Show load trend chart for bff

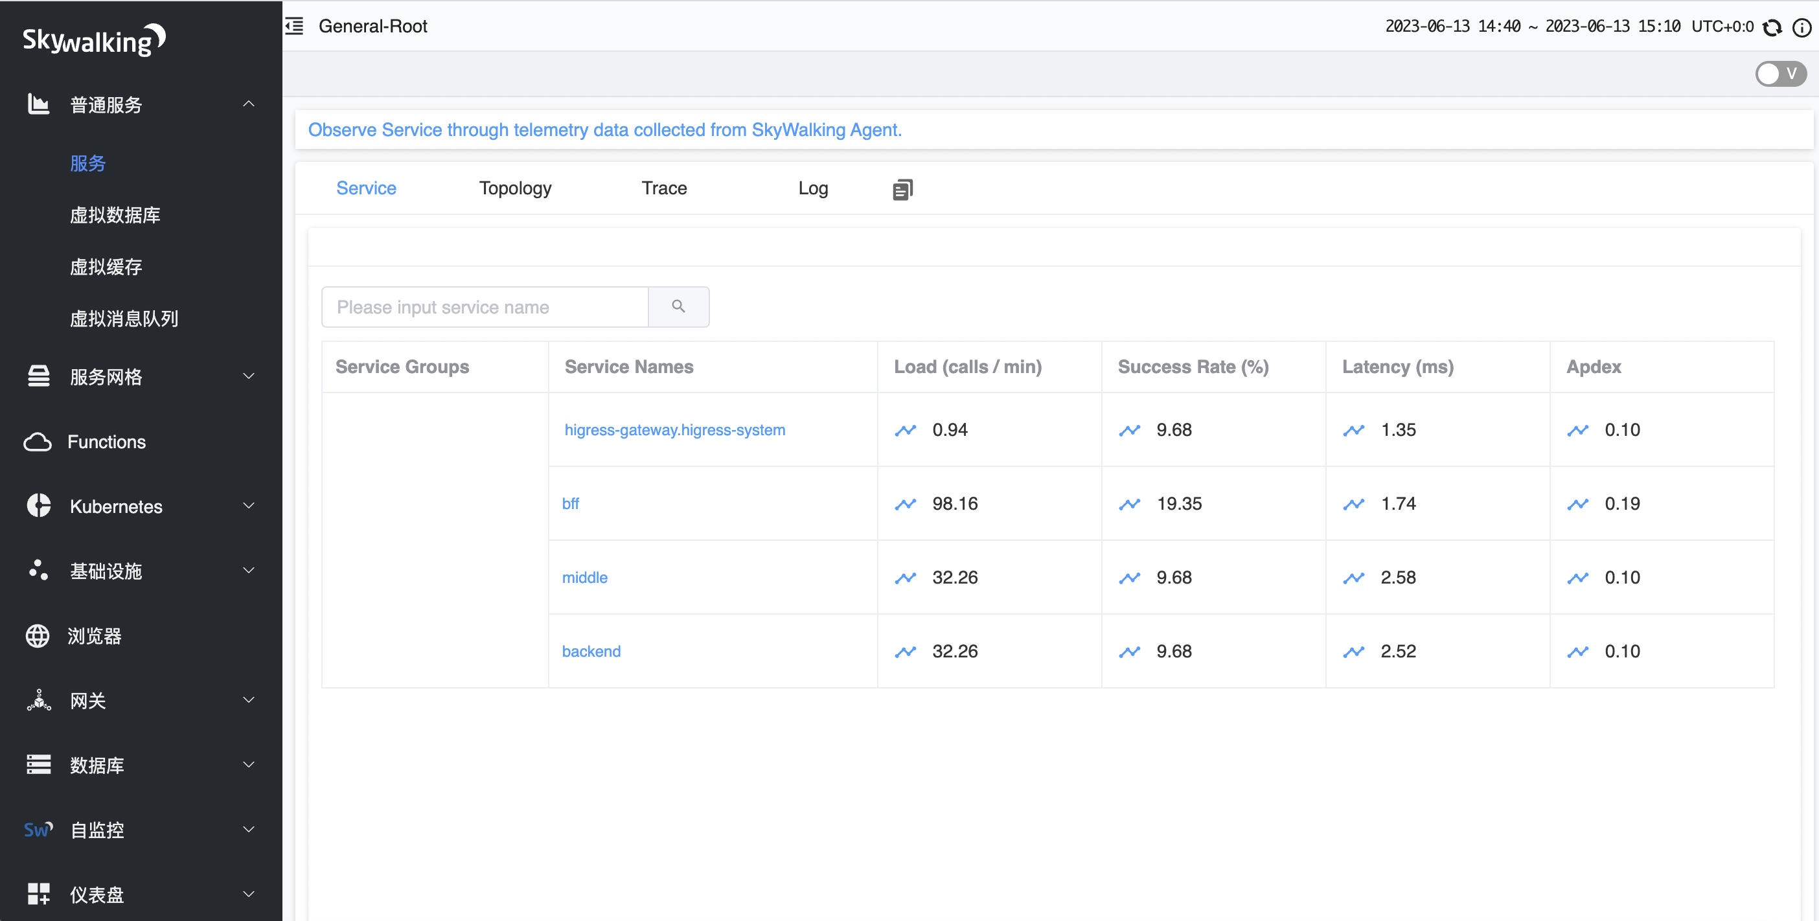905,504
